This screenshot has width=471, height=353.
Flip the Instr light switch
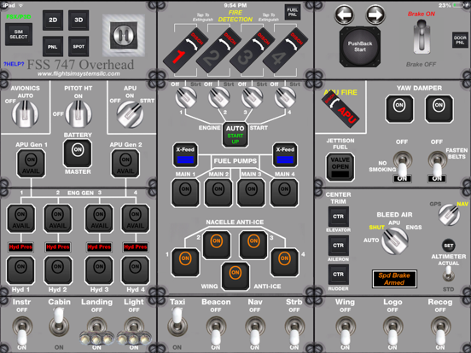tap(22, 331)
